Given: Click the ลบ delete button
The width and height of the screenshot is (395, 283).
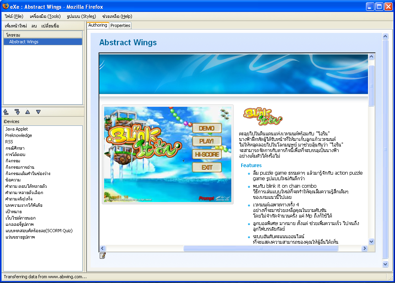Looking at the screenshot, I should coord(34,26).
